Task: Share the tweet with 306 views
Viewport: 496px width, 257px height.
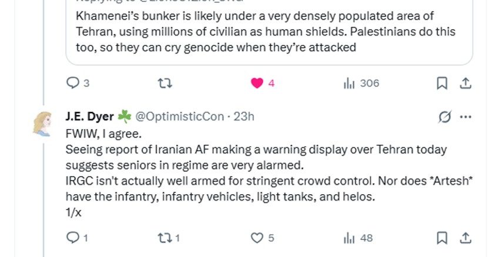Action: 465,83
